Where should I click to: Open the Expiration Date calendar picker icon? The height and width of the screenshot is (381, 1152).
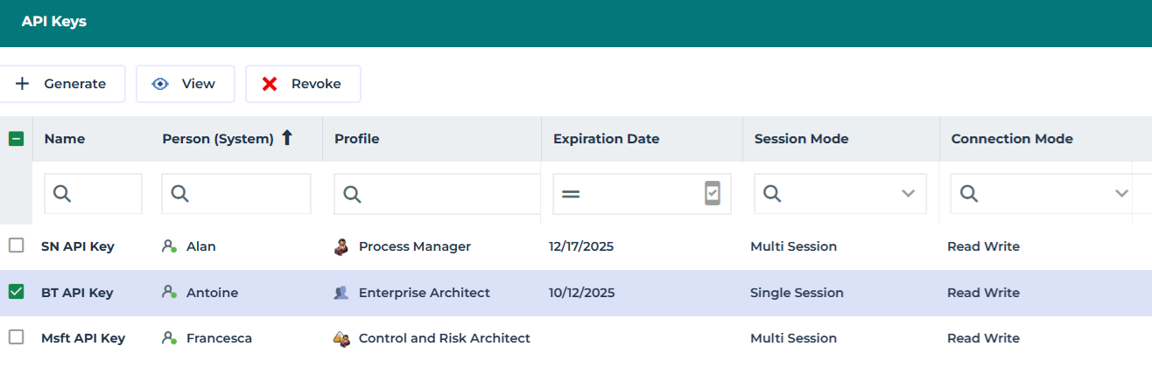click(713, 194)
